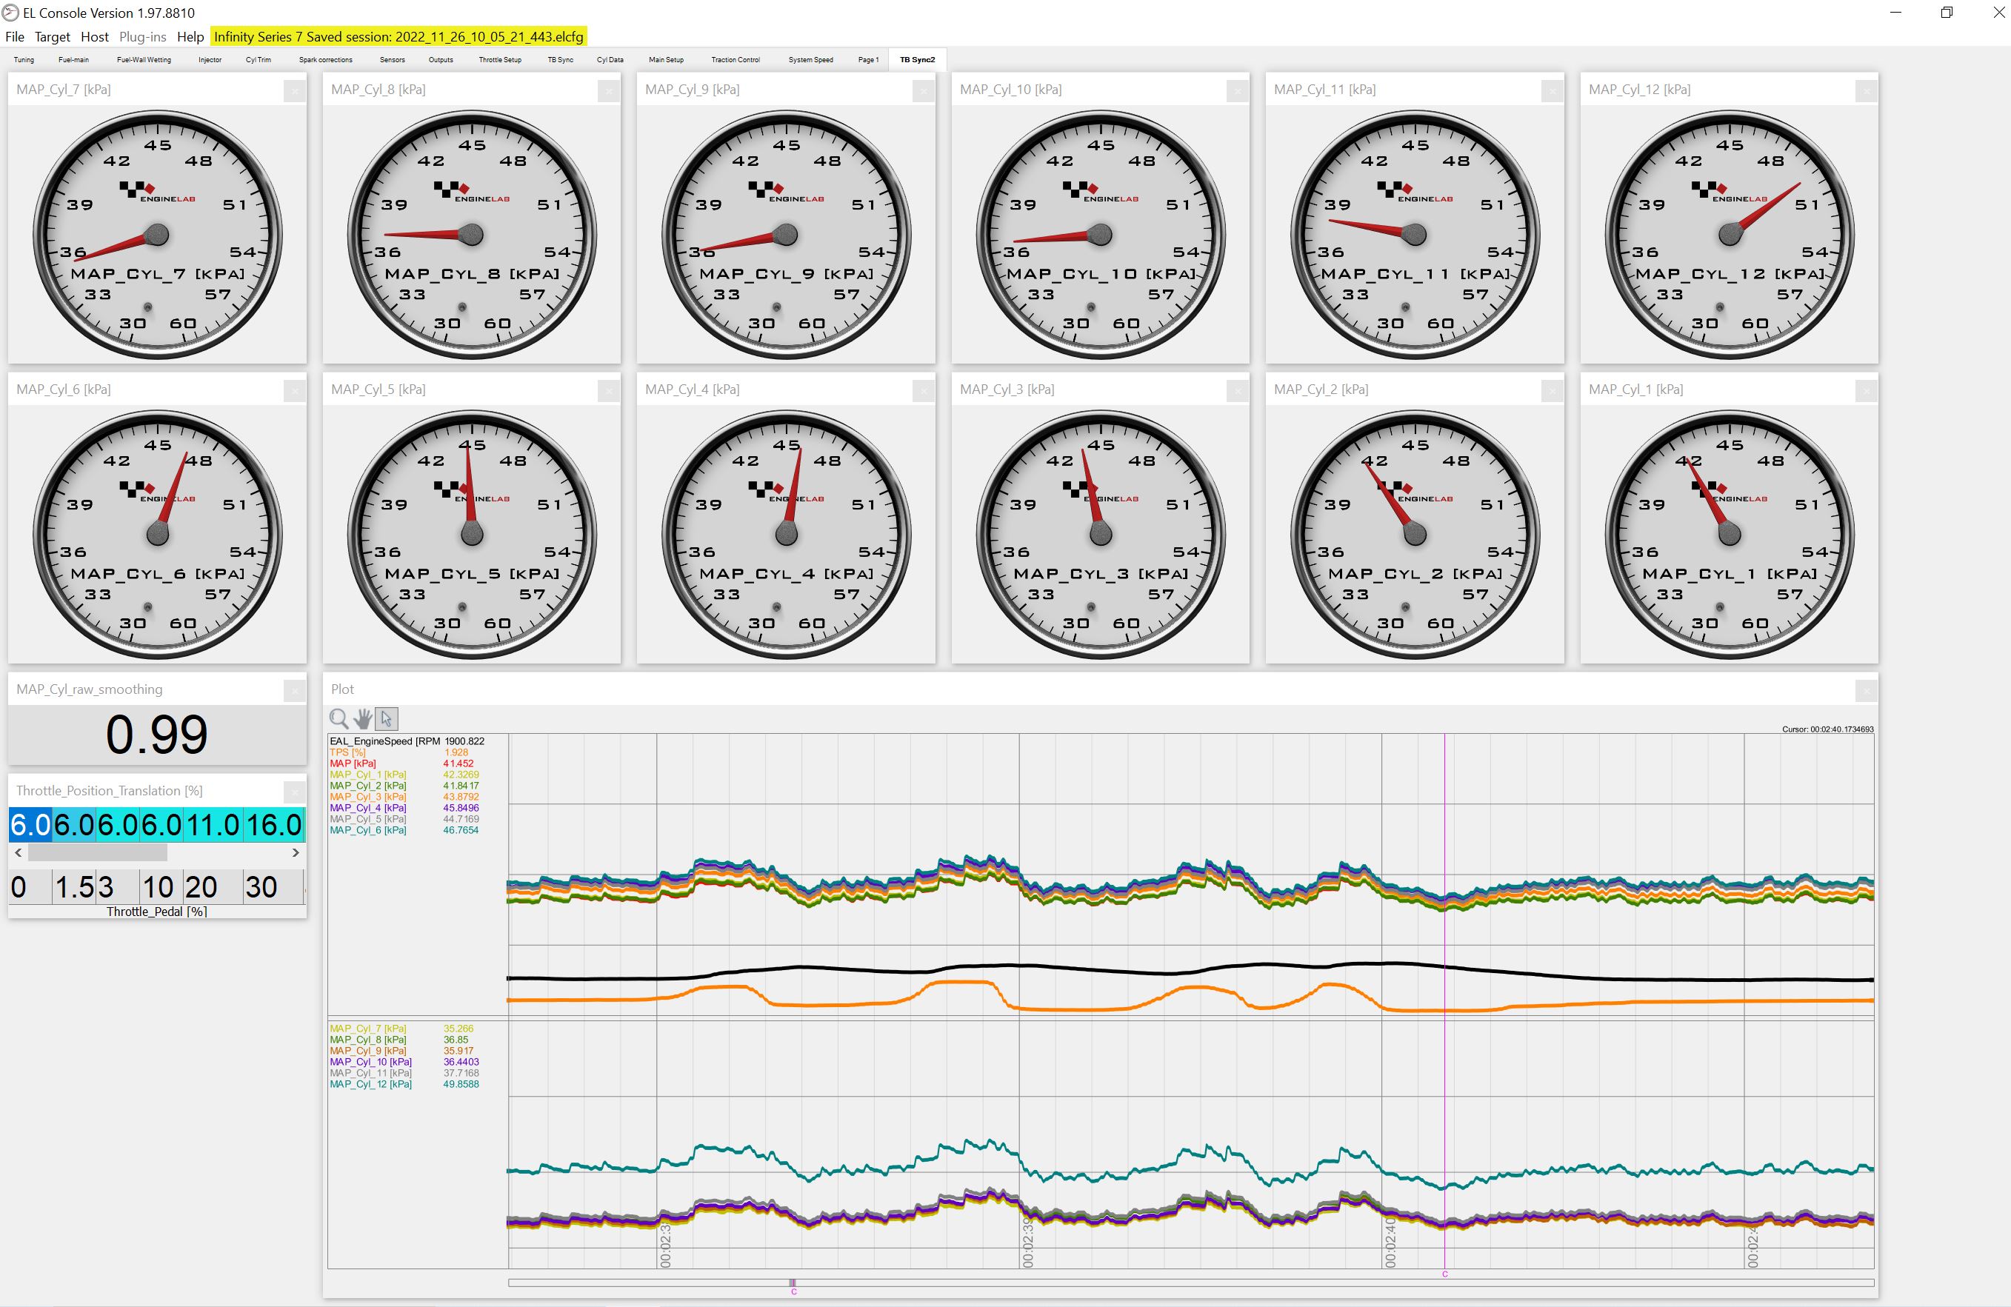Close the MAP_Cyl_12 gauge panel

coord(1866,90)
